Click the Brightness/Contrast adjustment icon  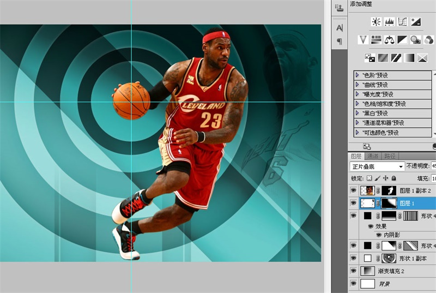coord(376,22)
